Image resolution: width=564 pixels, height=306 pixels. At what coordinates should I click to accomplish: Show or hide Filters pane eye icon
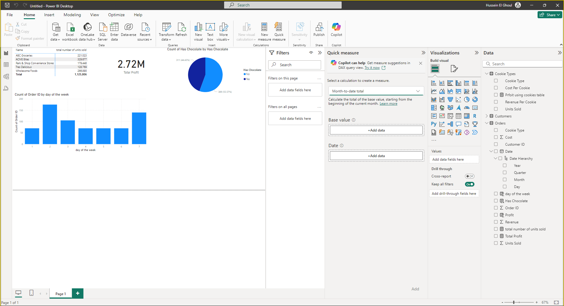click(311, 53)
